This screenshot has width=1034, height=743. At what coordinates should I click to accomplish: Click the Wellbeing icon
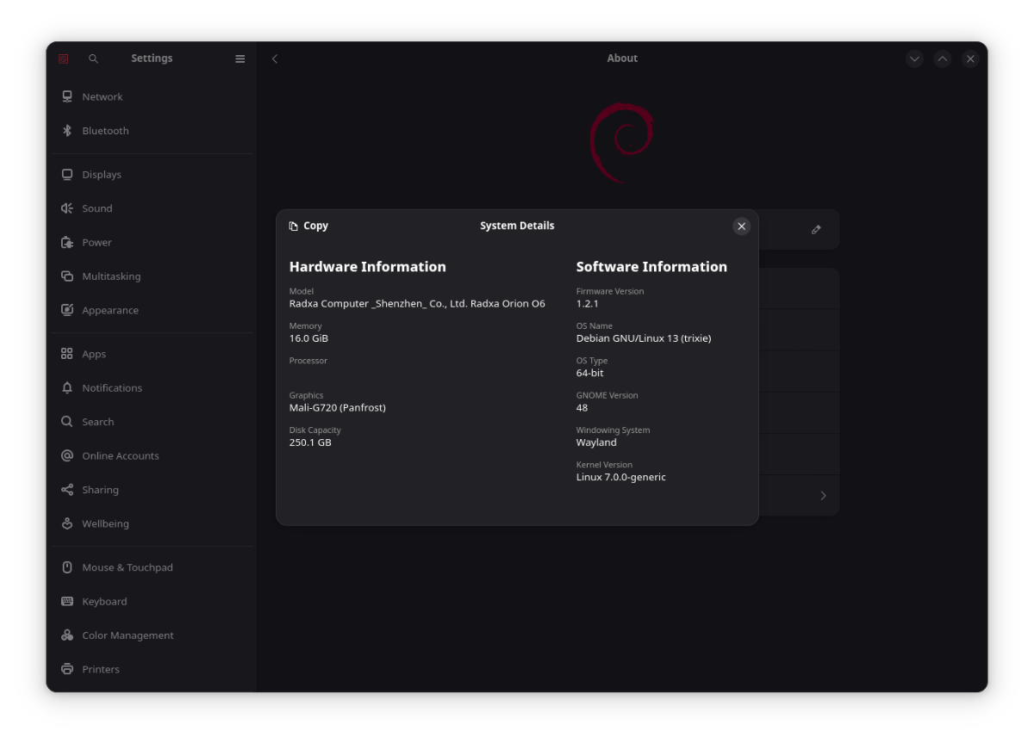coord(67,523)
